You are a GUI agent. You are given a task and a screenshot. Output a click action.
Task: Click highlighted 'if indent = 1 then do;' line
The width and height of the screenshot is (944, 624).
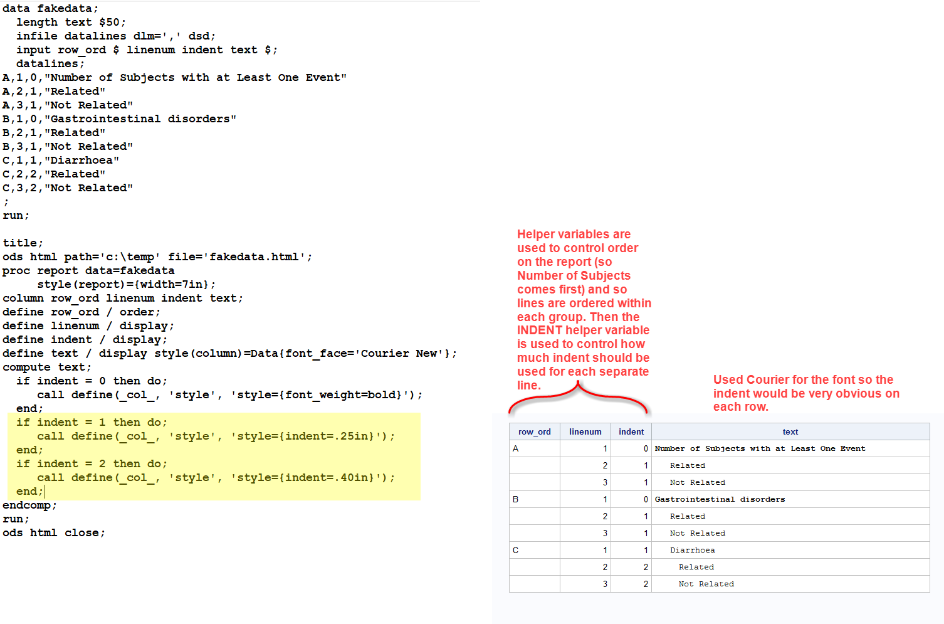pyautogui.click(x=92, y=423)
